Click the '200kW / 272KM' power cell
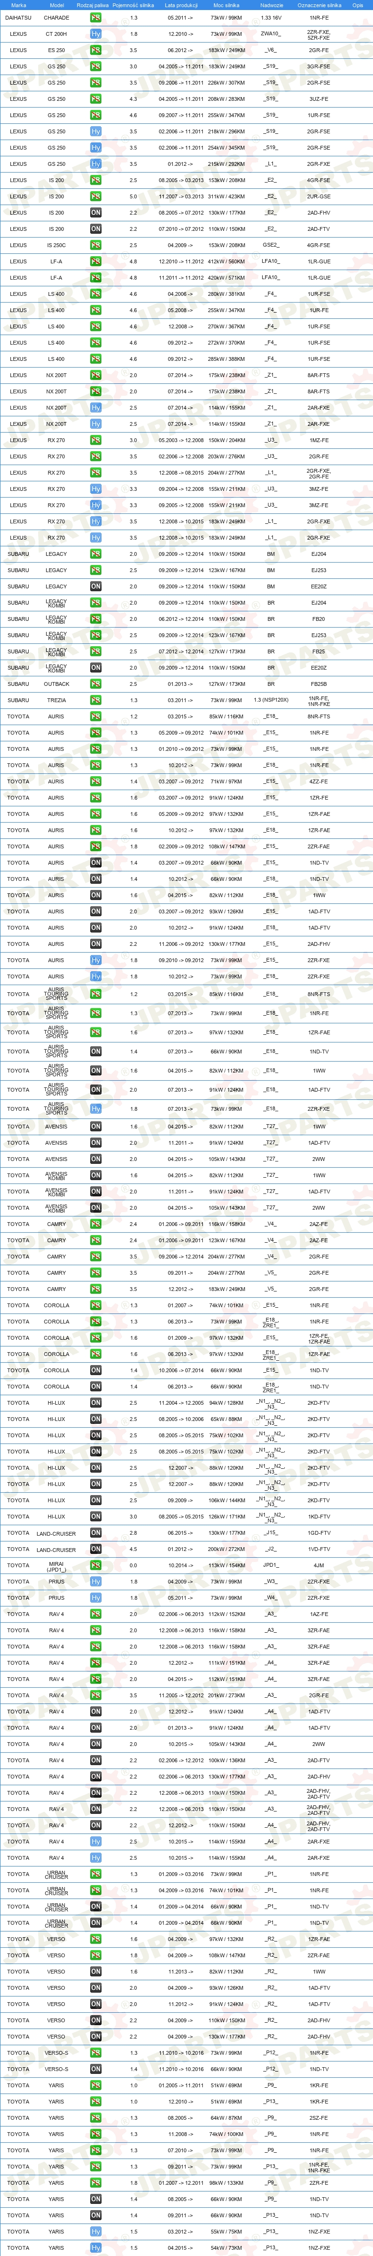The width and height of the screenshot is (373, 2256). [x=226, y=1549]
